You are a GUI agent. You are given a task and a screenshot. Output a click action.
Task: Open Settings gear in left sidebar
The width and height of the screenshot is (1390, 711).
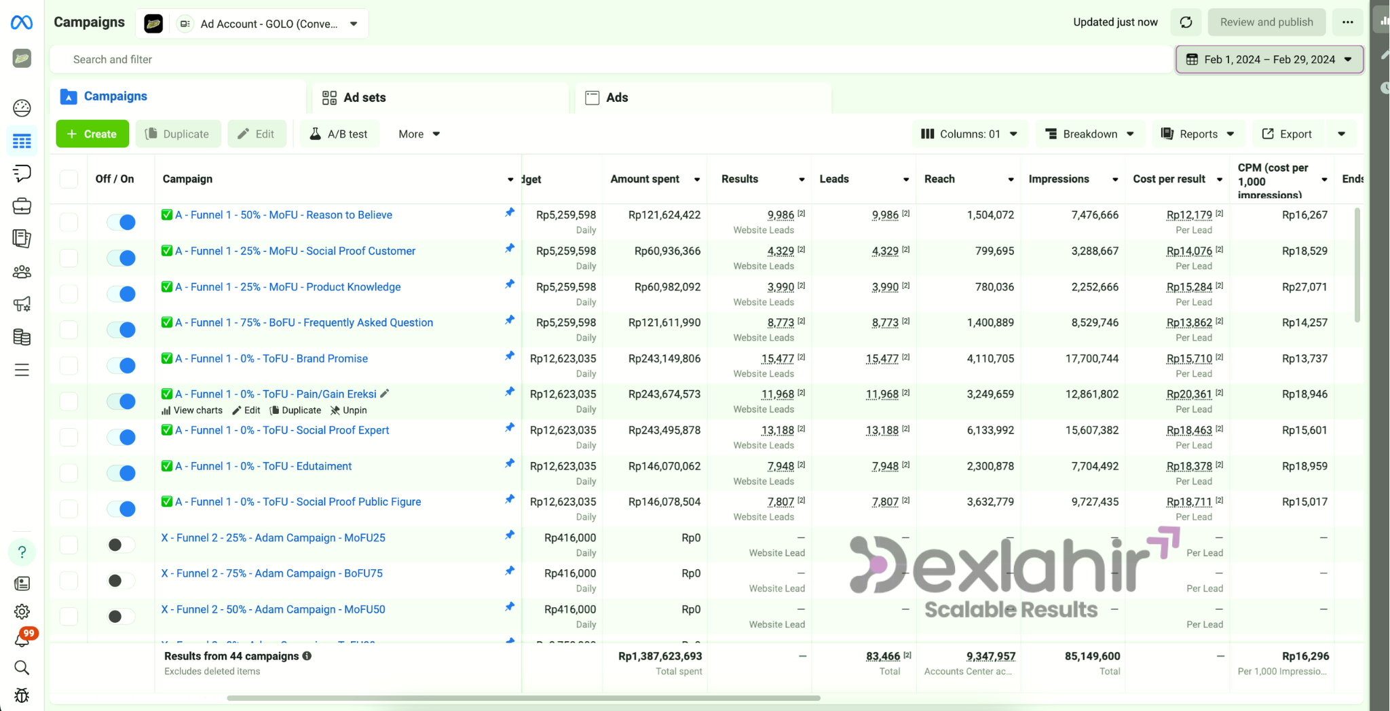[22, 612]
